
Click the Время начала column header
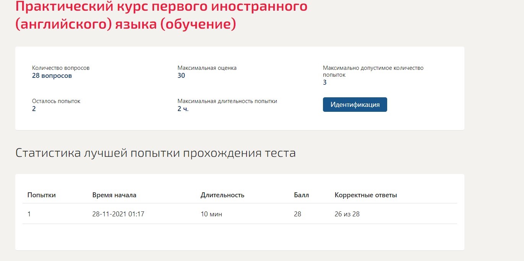click(114, 195)
